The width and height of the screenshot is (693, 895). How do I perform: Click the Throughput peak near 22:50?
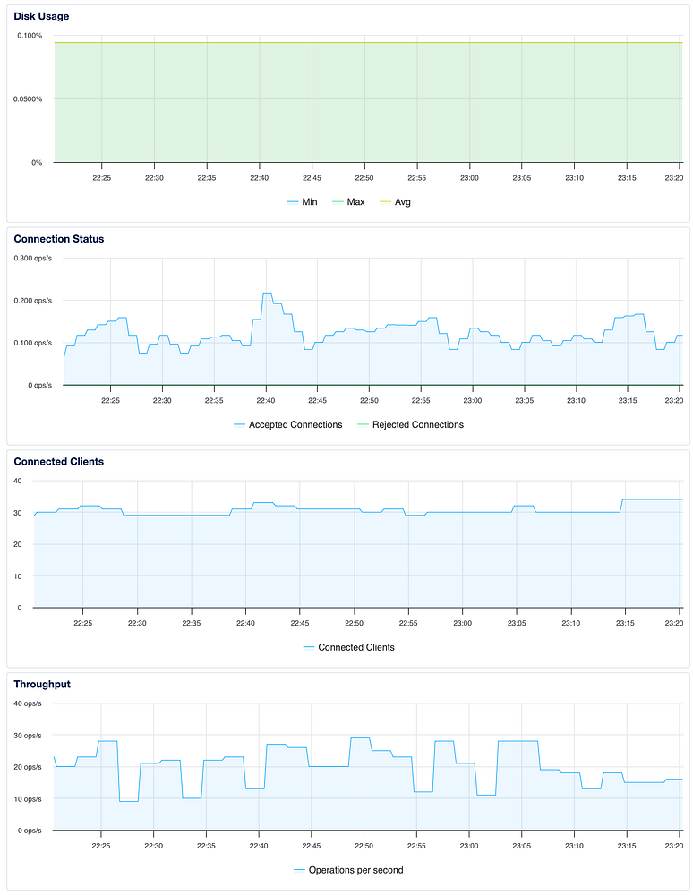[360, 738]
